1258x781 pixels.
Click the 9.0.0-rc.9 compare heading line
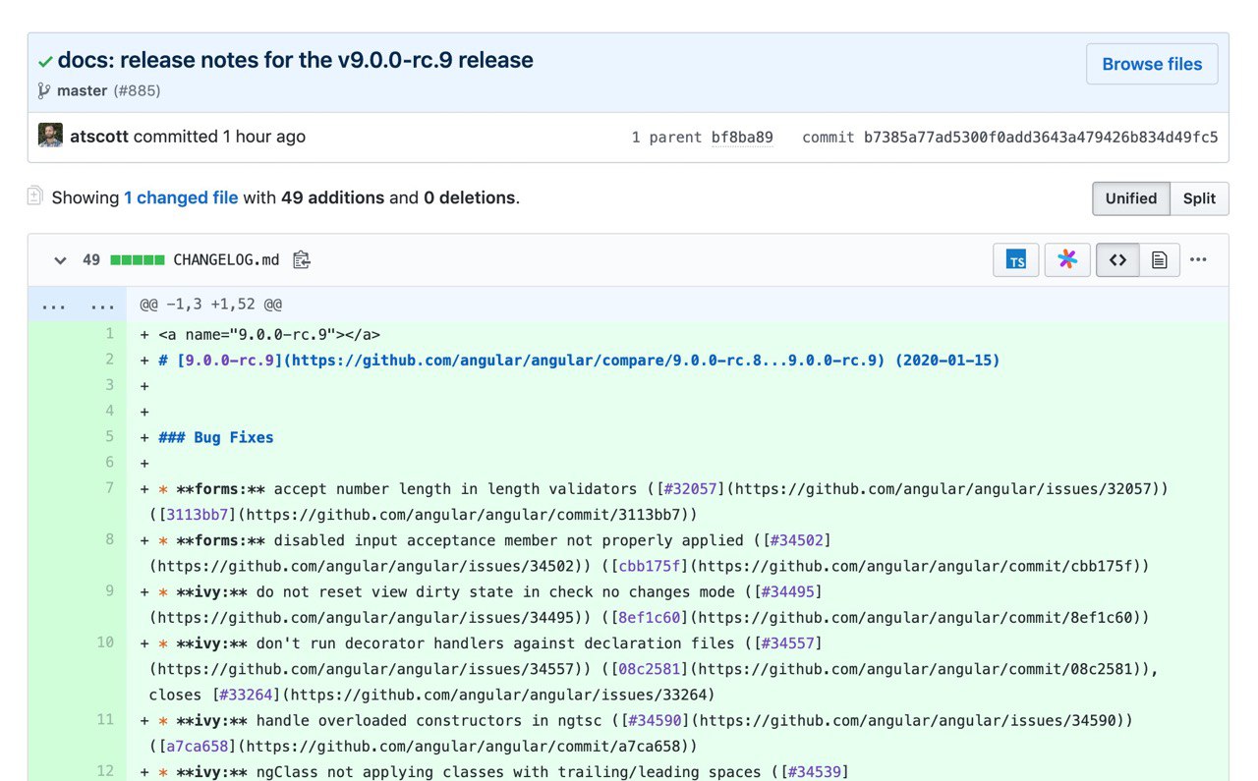click(579, 361)
